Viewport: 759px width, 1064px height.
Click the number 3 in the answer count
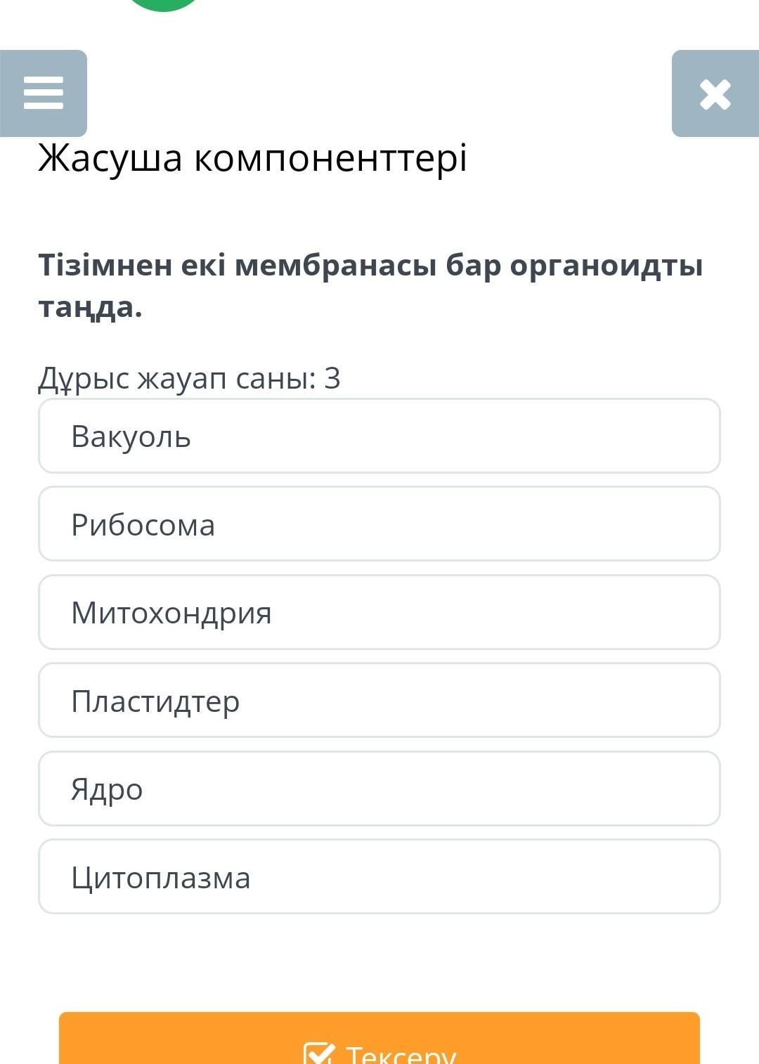pyautogui.click(x=332, y=378)
